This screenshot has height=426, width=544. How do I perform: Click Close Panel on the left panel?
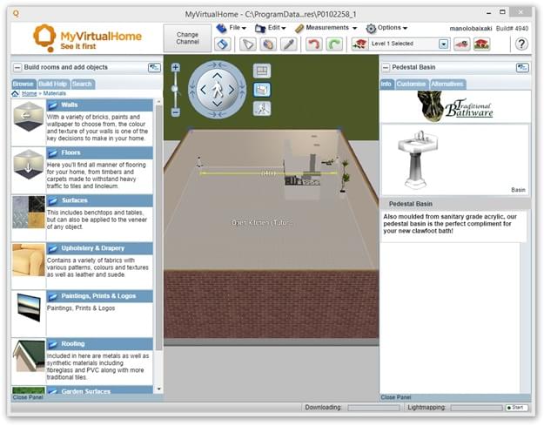pyautogui.click(x=28, y=397)
